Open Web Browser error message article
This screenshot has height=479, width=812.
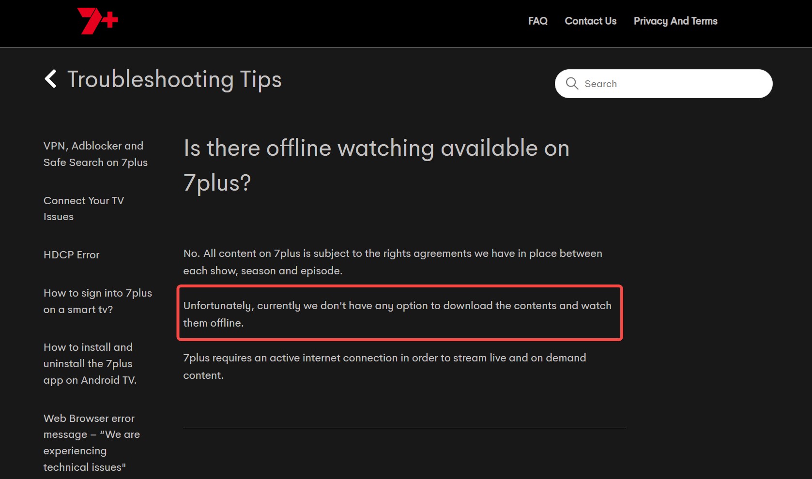[x=92, y=442]
